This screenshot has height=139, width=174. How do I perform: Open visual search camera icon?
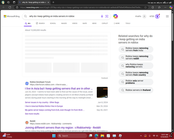[107, 16]
